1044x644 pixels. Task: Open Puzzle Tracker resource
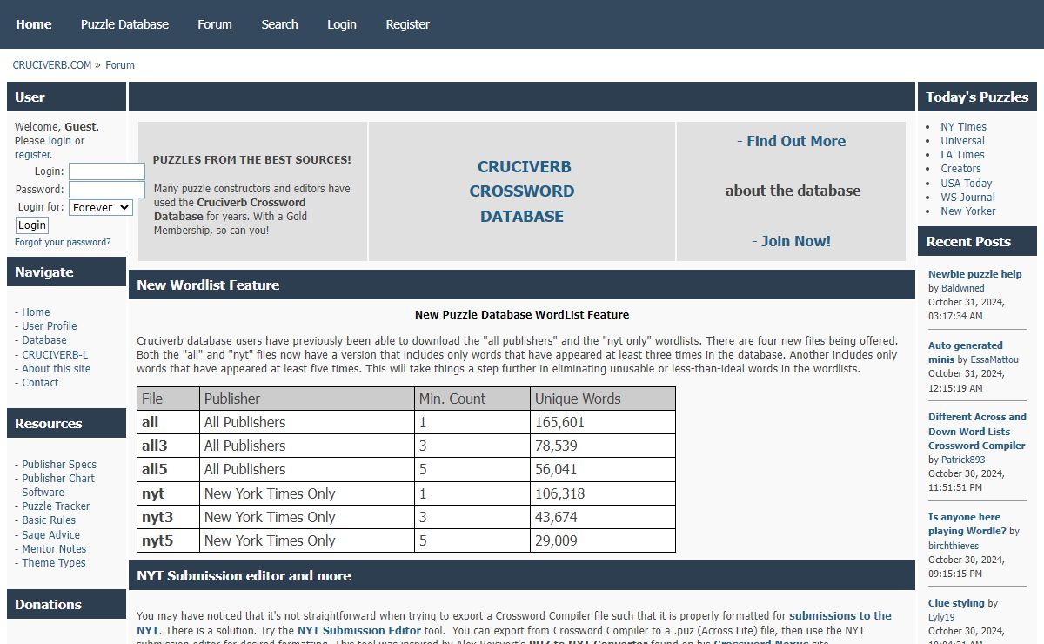coord(56,506)
